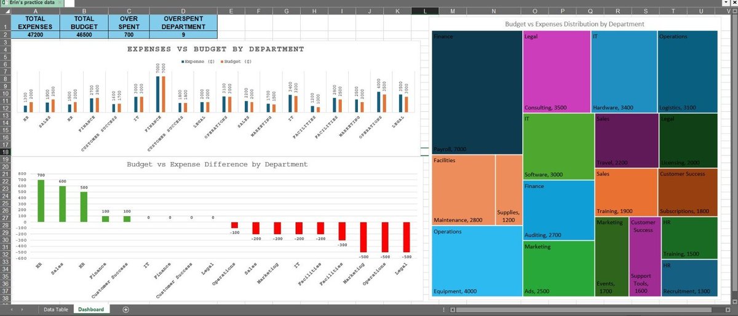
Task: Select column L header
Action: pos(425,11)
